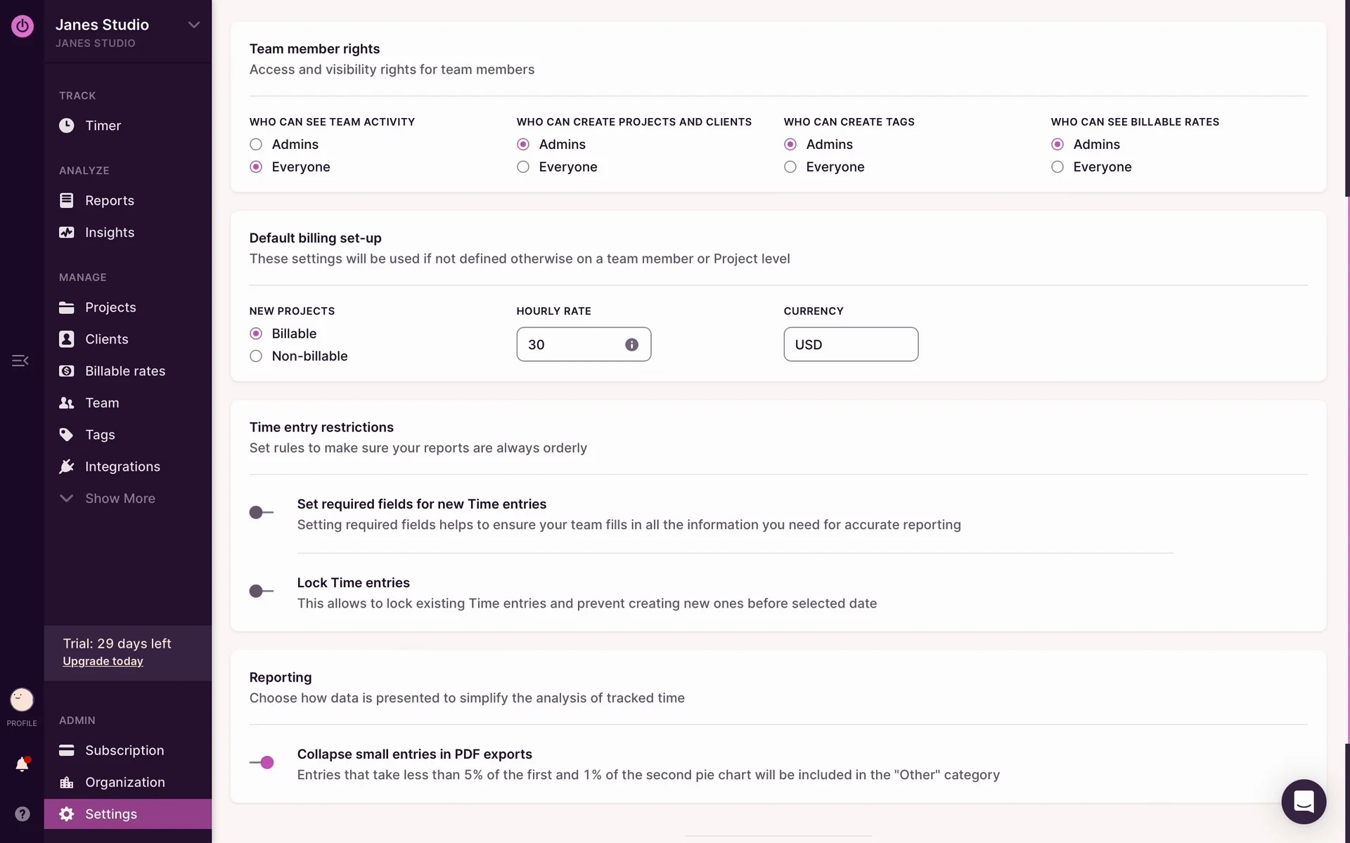Enable Set required fields toggle
This screenshot has height=843, width=1350.
tap(262, 512)
